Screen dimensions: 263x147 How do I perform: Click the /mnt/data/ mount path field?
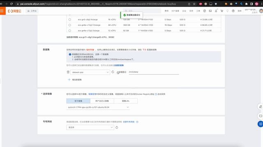[x=154, y=72]
